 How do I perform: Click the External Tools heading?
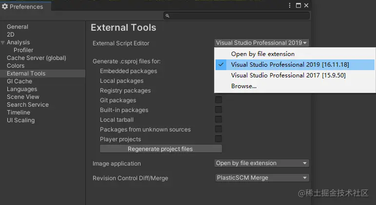pyautogui.click(x=123, y=28)
